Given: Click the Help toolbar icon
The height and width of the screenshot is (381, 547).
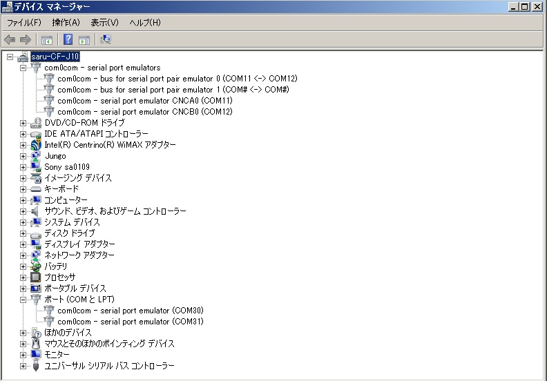Looking at the screenshot, I should tap(68, 39).
